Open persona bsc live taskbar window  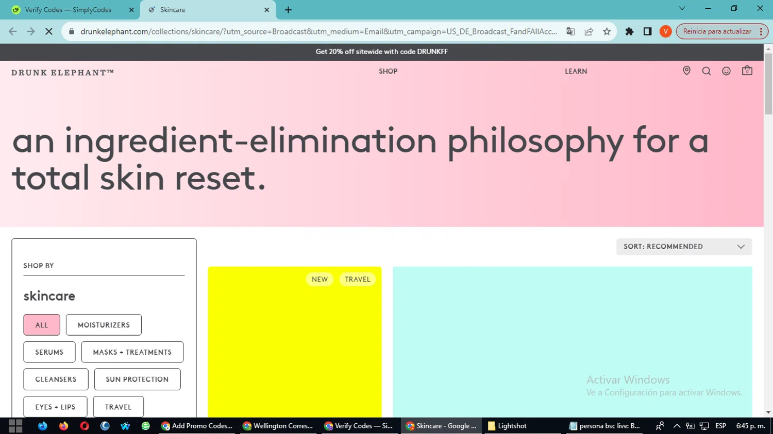(x=604, y=426)
